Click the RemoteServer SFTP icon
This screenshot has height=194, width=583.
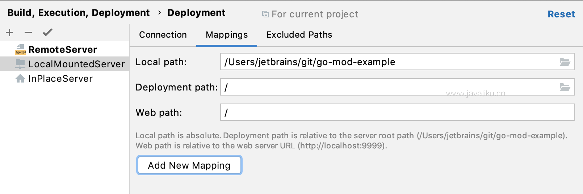21,50
